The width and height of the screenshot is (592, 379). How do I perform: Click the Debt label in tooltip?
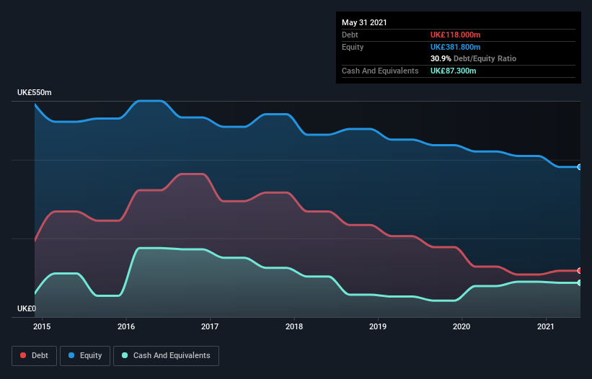350,35
